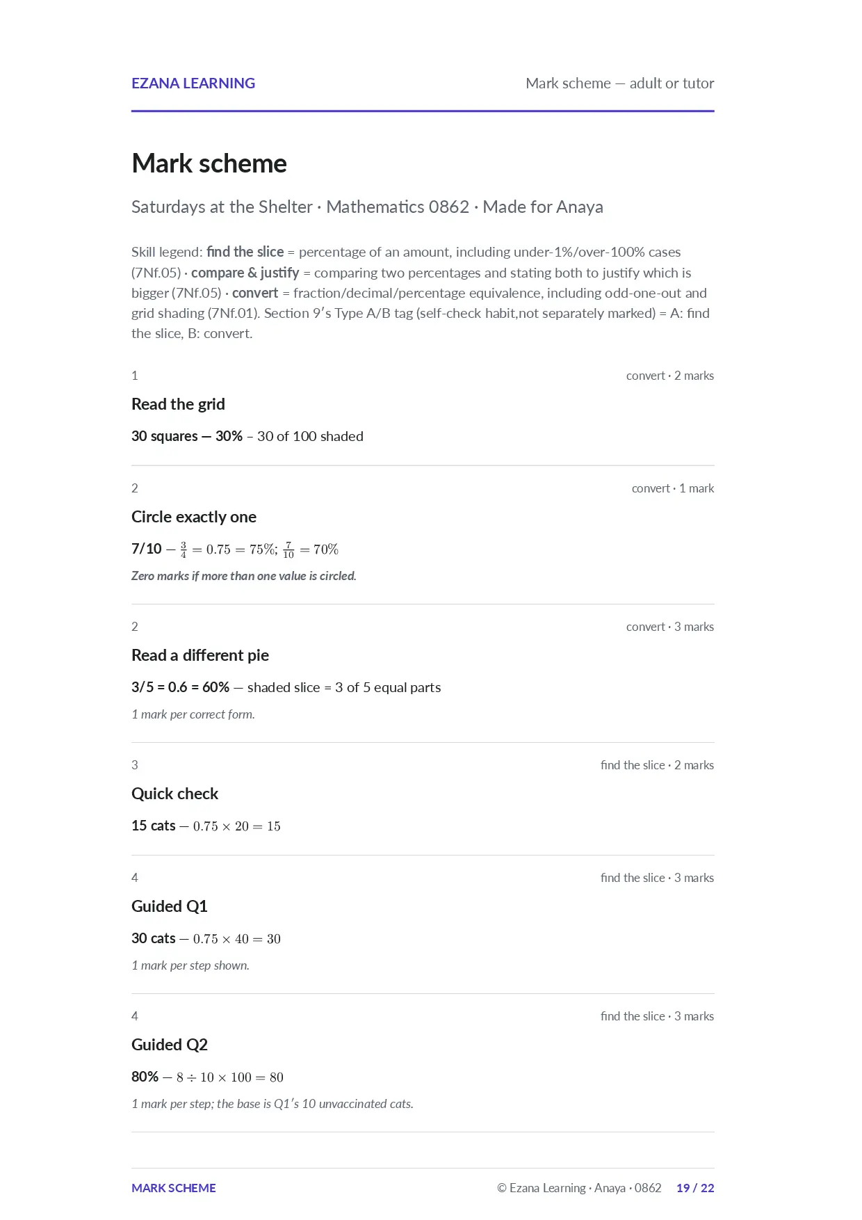862x1220 pixels.
Task: Click the 'Zero marks if more than one' note
Action: pyautogui.click(x=244, y=576)
